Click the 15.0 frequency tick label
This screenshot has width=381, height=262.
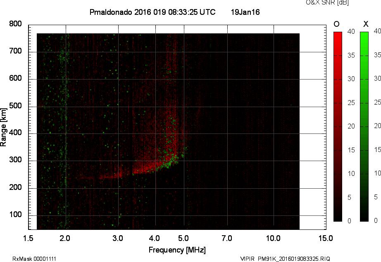point(326,239)
